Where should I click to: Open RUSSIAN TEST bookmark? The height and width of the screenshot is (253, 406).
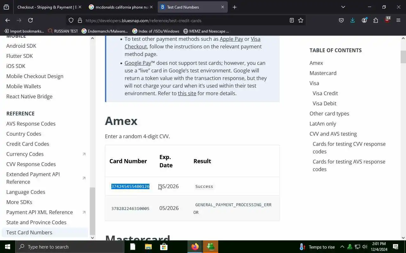[63, 31]
